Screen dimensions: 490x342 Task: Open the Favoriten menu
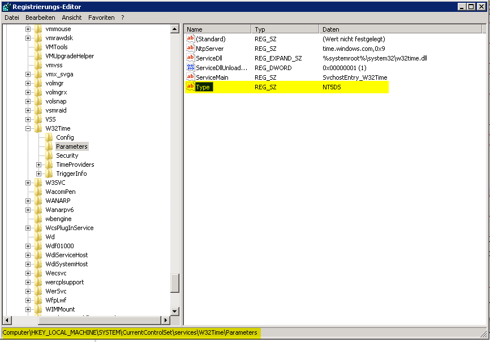101,18
